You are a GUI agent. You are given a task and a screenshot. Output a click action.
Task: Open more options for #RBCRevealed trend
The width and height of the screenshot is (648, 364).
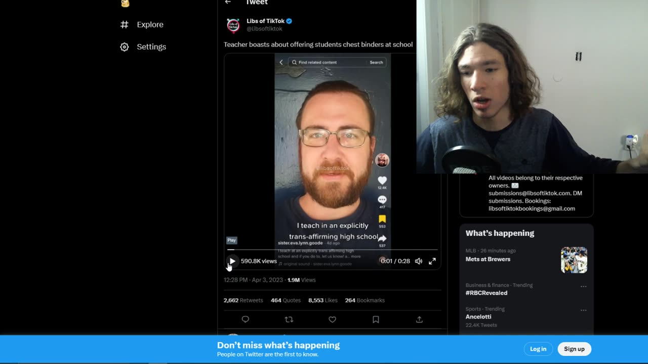tap(583, 286)
